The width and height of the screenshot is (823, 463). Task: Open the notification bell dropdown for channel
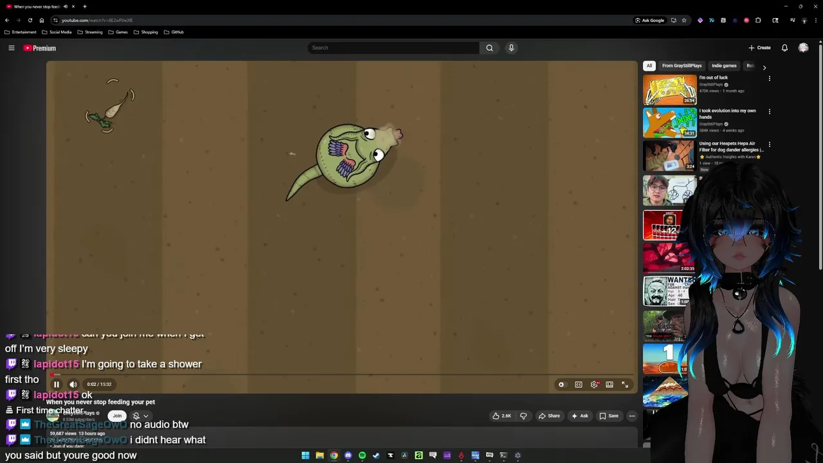tap(140, 416)
